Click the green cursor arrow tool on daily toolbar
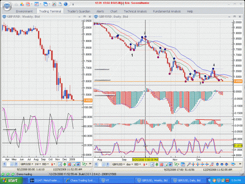The image size is (245, 184). [x=176, y=164]
